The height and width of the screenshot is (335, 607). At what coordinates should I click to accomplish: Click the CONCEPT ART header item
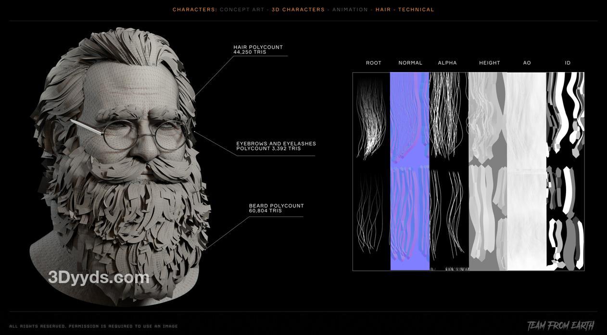click(242, 10)
